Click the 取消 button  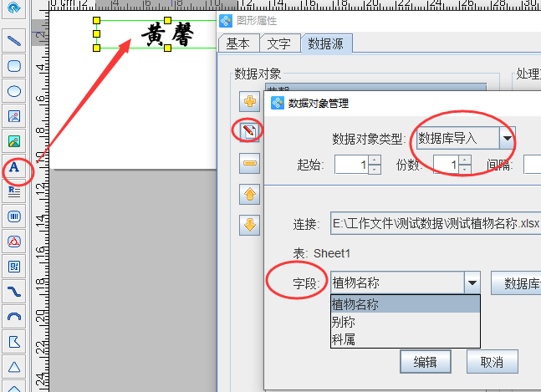tap(493, 362)
